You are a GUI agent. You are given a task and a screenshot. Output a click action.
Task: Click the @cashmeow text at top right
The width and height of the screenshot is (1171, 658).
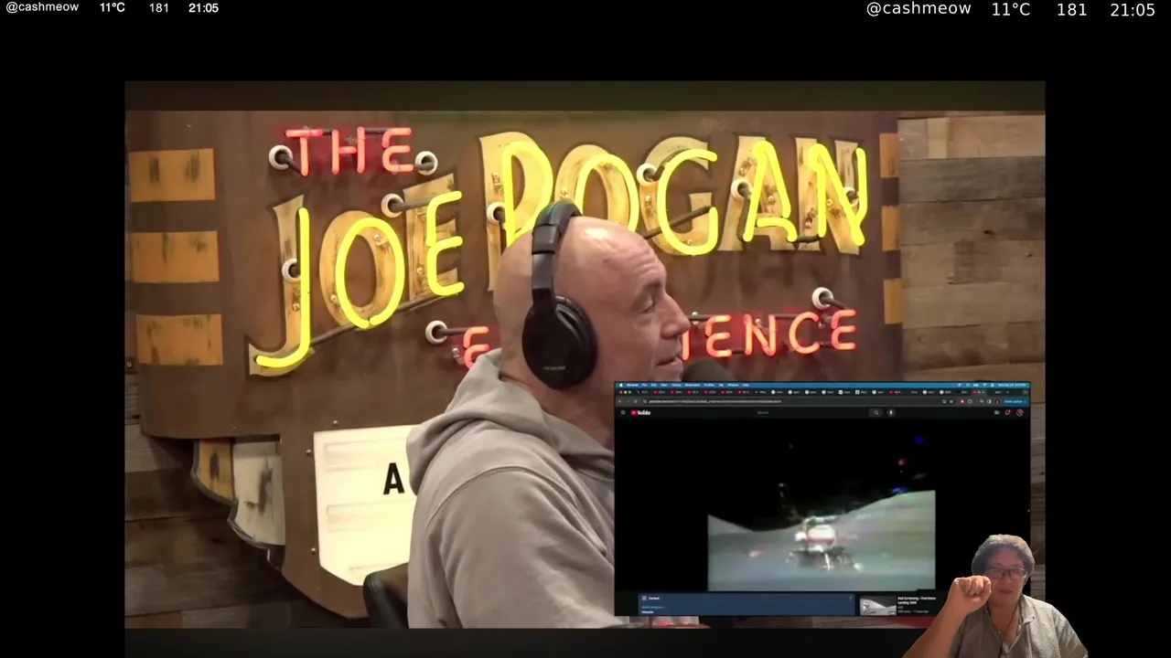point(919,9)
